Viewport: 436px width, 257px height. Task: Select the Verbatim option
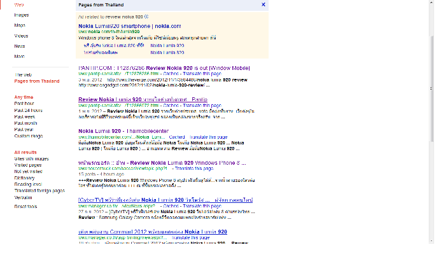[x=23, y=198]
